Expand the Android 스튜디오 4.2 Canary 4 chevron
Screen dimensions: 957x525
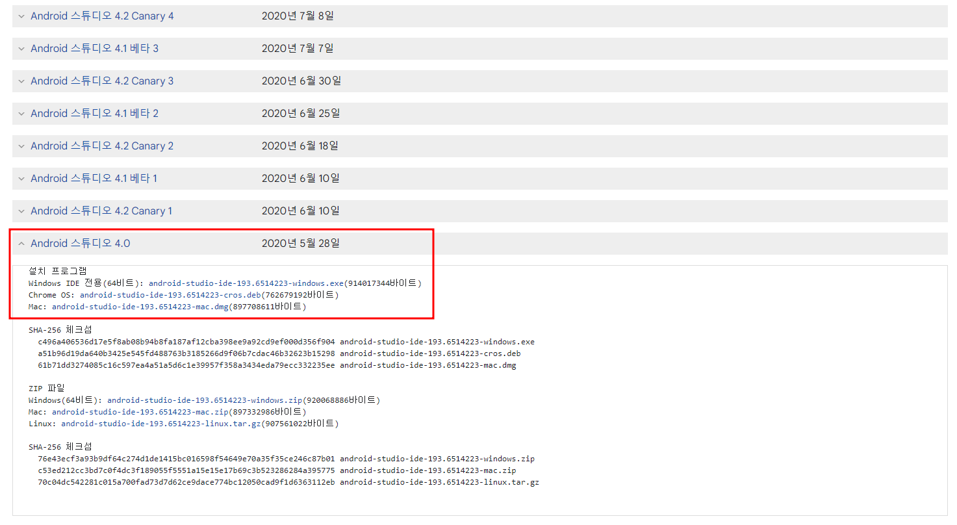(21, 16)
